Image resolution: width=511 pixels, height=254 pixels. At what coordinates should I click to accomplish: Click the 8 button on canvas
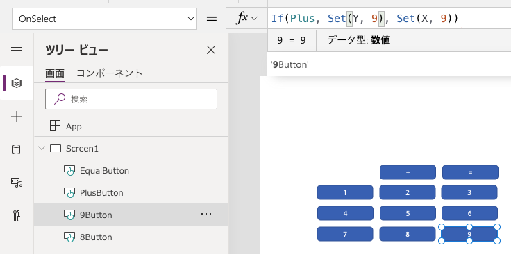[408, 234]
